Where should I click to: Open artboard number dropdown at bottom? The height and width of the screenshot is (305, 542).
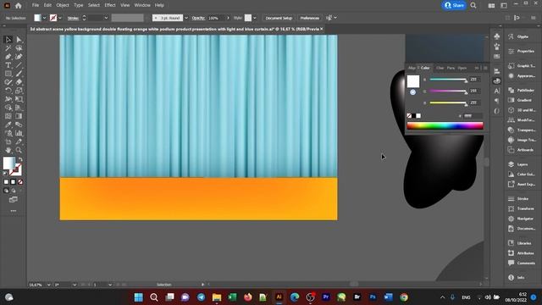[110, 285]
